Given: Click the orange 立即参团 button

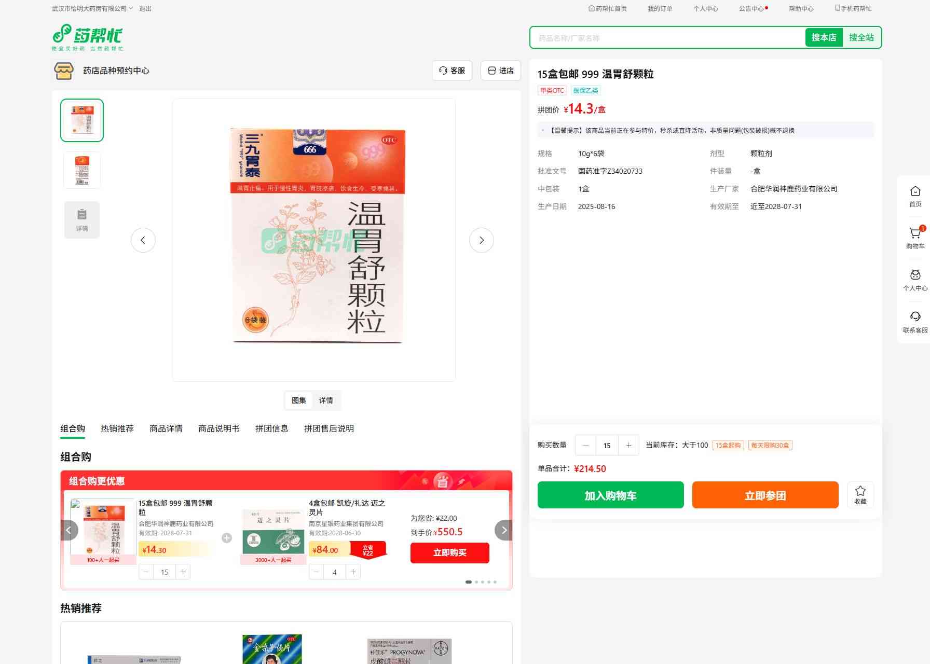Looking at the screenshot, I should pos(765,495).
